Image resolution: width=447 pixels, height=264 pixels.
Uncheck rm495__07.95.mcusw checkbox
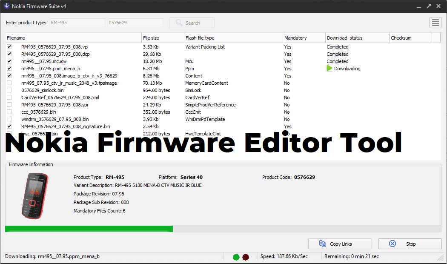pyautogui.click(x=9, y=61)
